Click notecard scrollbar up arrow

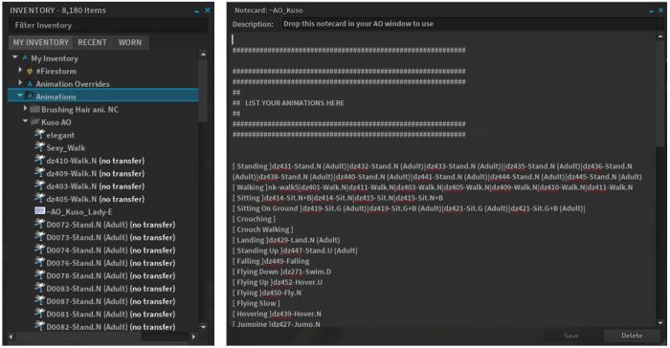[659, 36]
